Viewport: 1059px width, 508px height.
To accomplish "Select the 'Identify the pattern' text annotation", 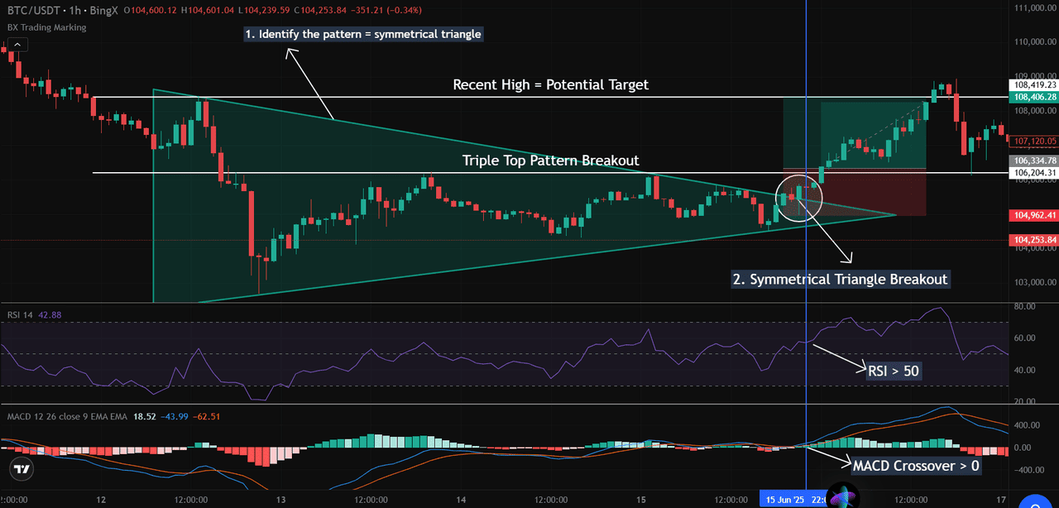I will pos(362,35).
